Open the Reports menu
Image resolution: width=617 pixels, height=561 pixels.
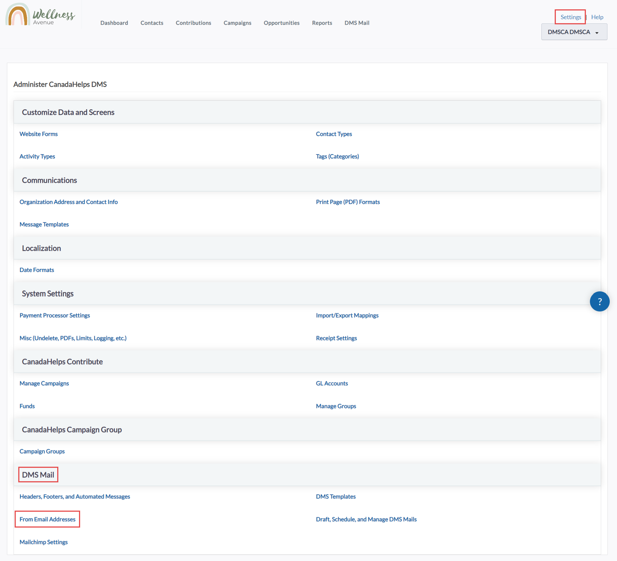[322, 23]
